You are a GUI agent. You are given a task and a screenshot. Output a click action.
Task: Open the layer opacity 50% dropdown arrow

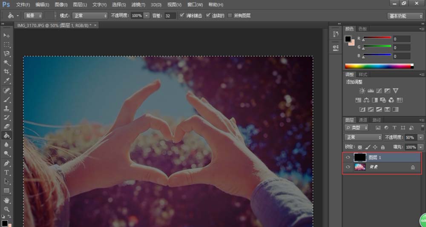pyautogui.click(x=420, y=138)
